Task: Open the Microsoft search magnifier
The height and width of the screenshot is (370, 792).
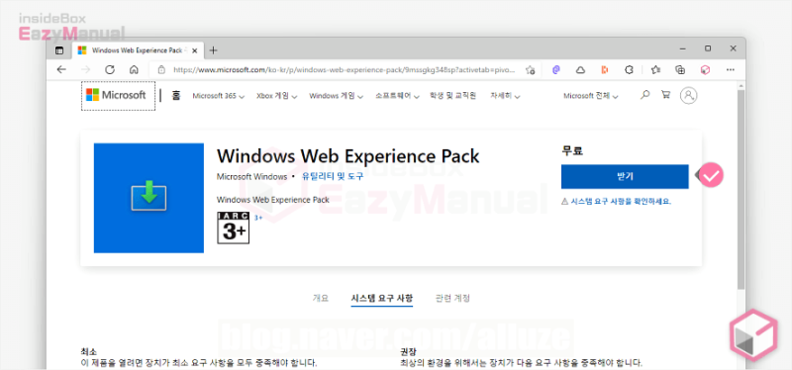Action: click(644, 94)
